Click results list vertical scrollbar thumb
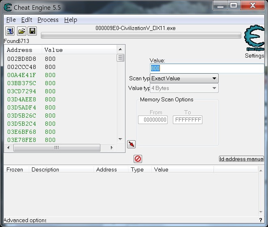The image size is (268, 227). (120, 58)
